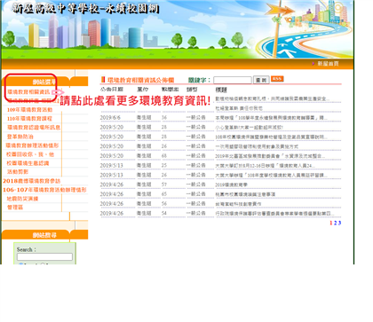Viewport: 373px width, 322px height.
Task: Open 109年環境教育活動 in the sidebar
Action: coord(29,110)
